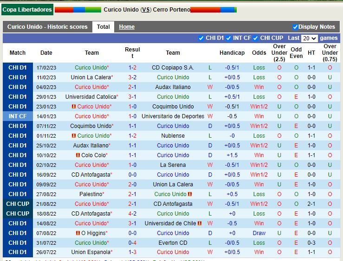Uncheck the CHI CUP league filter

255,38
